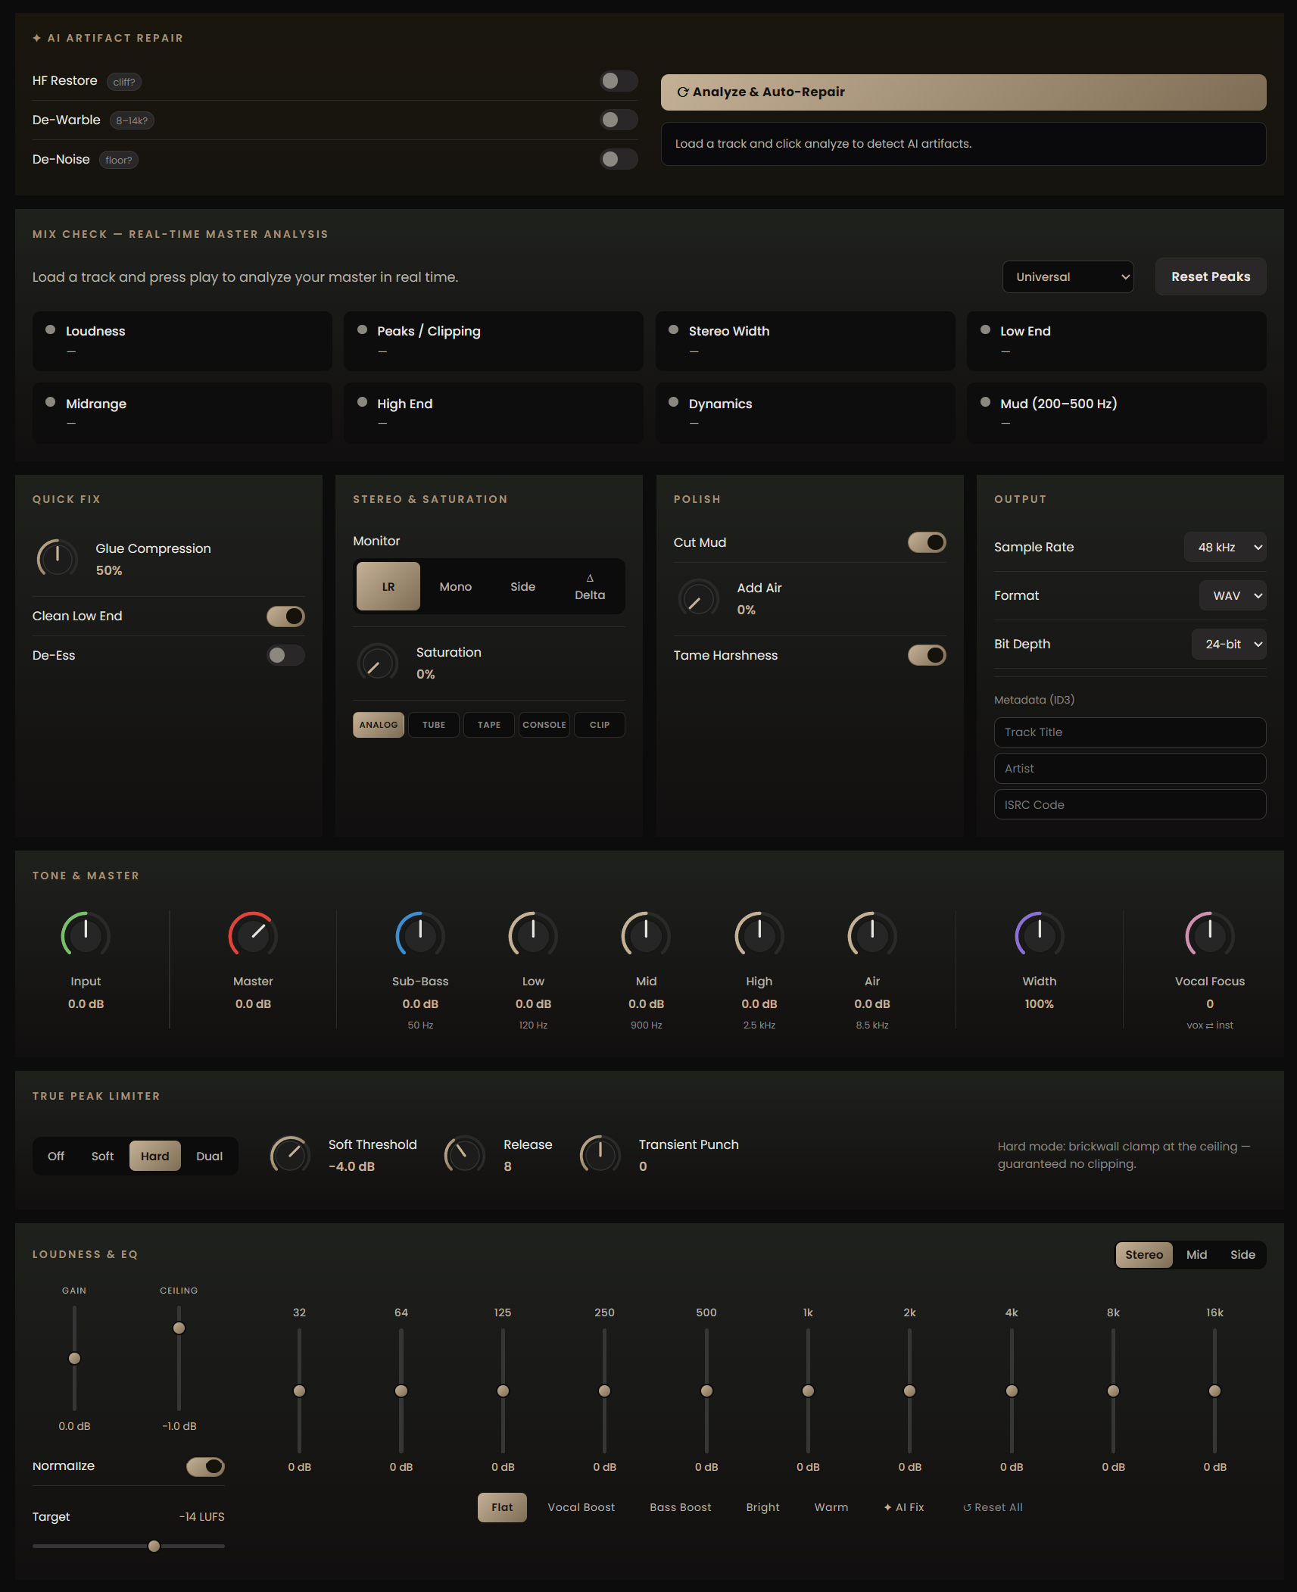Enable the De-Noise toggle
Screen dimensions: 1297x1592
tap(619, 159)
